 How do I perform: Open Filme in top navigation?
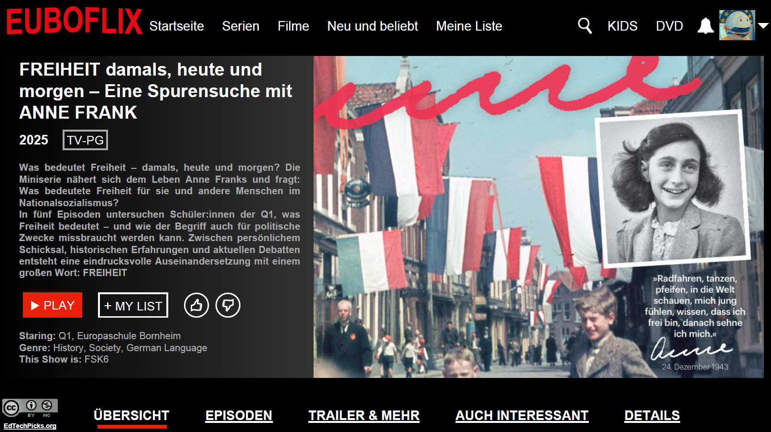click(x=293, y=26)
